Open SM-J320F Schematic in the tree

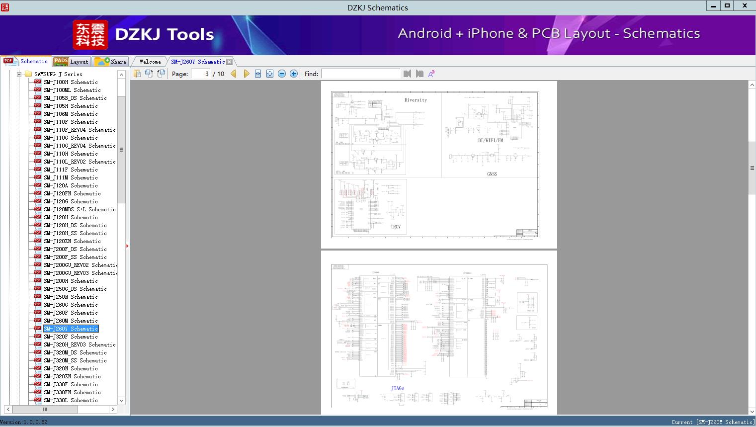[71, 337]
